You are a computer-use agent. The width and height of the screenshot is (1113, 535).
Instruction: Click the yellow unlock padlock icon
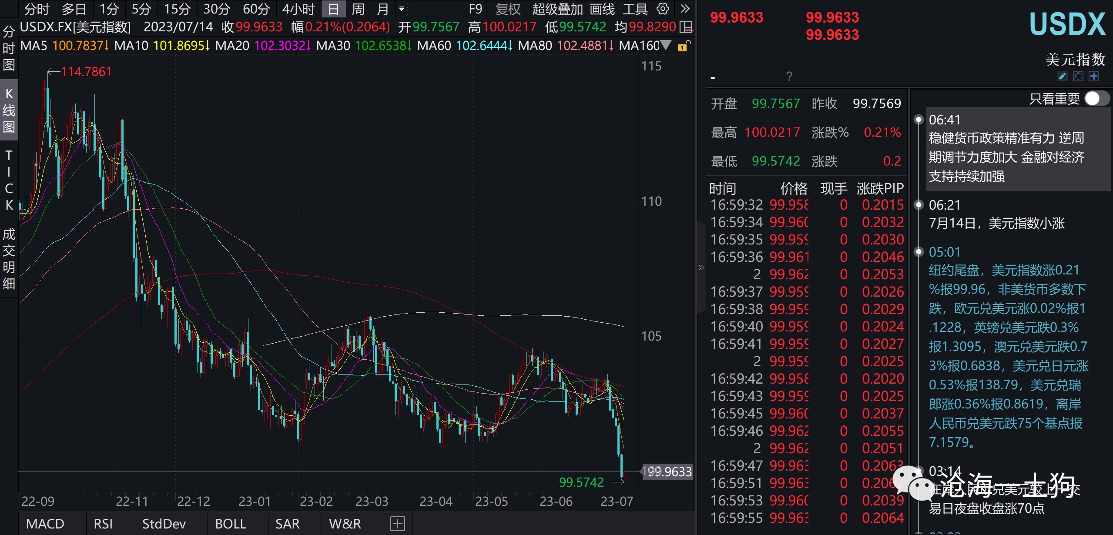(683, 46)
